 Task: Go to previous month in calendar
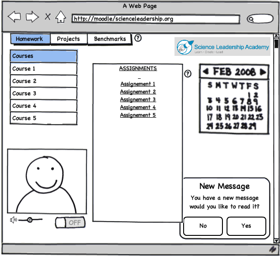pyautogui.click(x=206, y=72)
